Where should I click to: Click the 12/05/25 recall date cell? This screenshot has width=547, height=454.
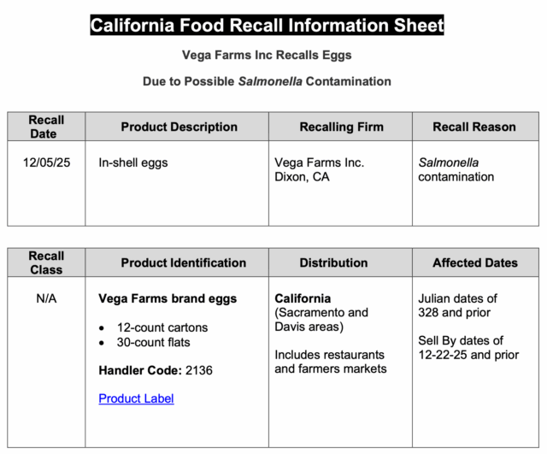pos(46,162)
